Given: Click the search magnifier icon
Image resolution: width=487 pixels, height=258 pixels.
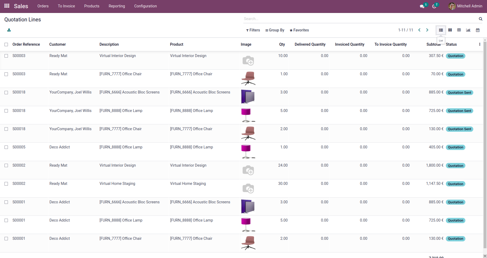Looking at the screenshot, I should 480,19.
